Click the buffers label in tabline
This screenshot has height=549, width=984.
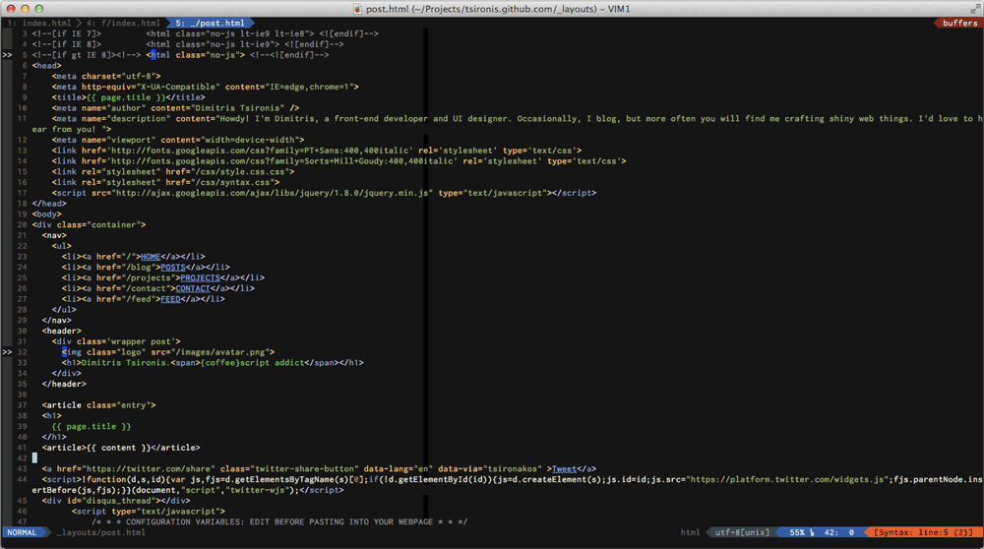(959, 23)
